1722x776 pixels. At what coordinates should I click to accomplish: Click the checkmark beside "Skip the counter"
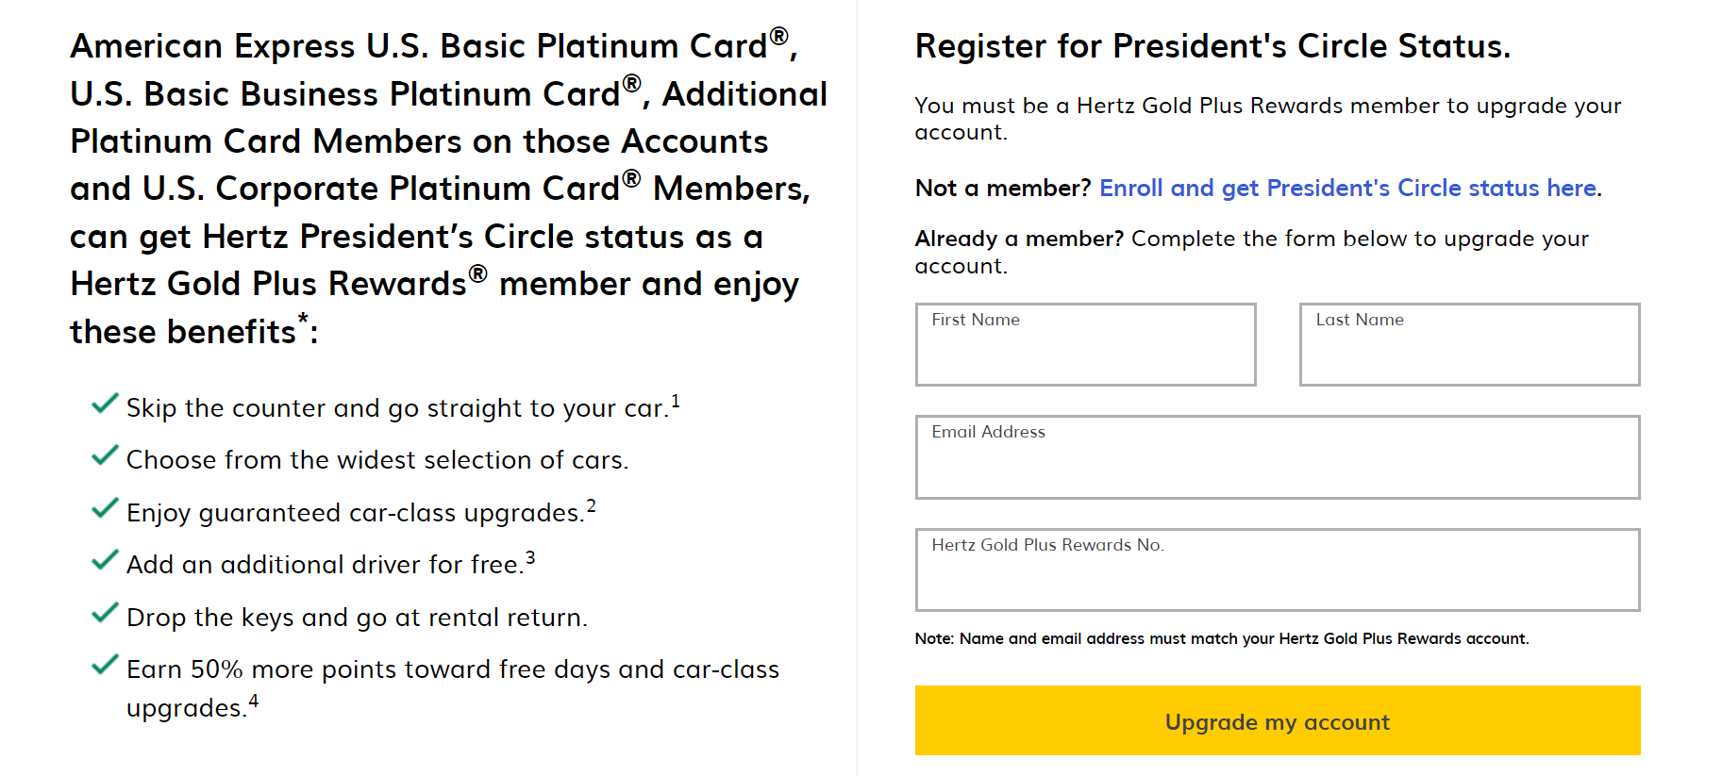pos(105,405)
